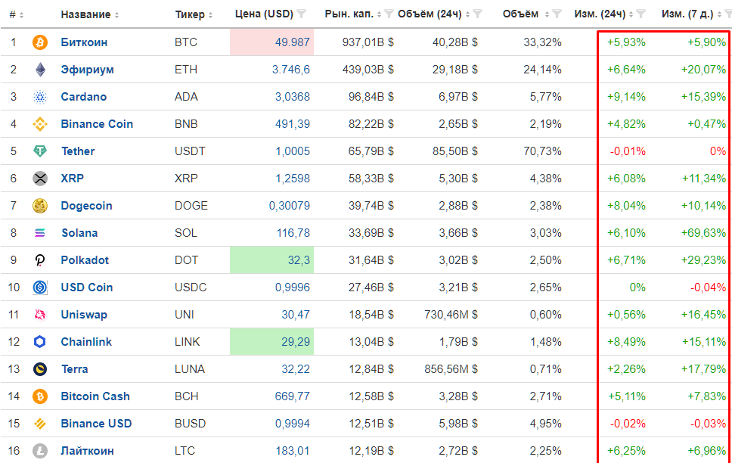The width and height of the screenshot is (732, 463).
Task: Click Uniswap volume 730,46M $
Action: 451,315
